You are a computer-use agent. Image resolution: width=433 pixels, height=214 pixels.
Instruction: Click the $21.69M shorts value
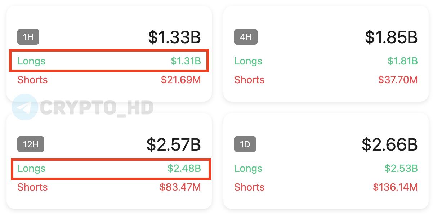pyautogui.click(x=181, y=80)
